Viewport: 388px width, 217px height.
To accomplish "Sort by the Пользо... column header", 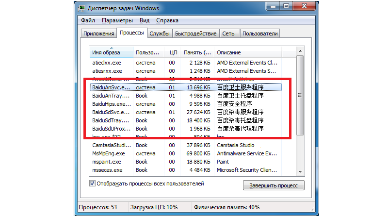I will coord(148,52).
